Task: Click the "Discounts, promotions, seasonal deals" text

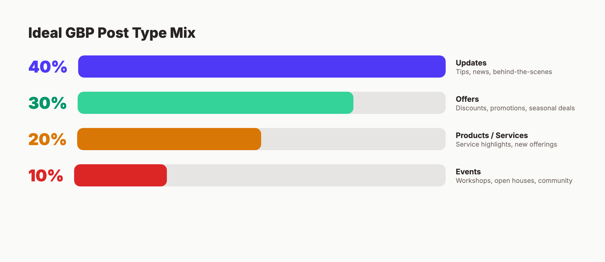Action: pos(515,108)
